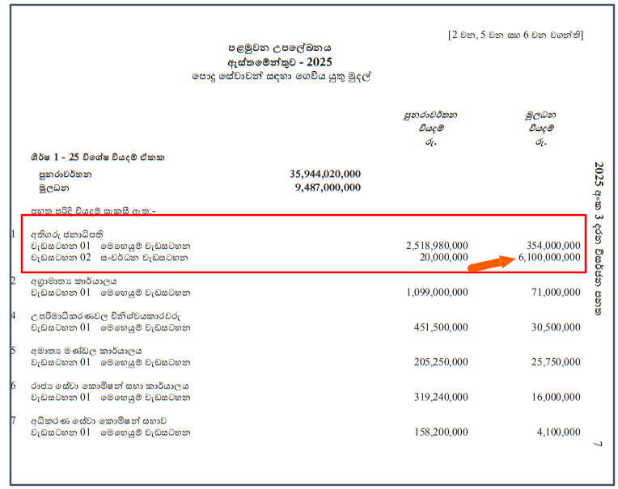Select the 20,000,000 recurrent value
The width and height of the screenshot is (618, 489).
443,258
